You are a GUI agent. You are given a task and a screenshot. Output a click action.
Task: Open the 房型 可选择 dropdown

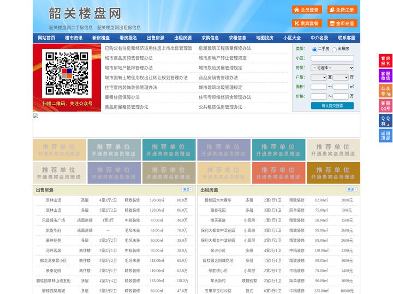[x=332, y=68]
